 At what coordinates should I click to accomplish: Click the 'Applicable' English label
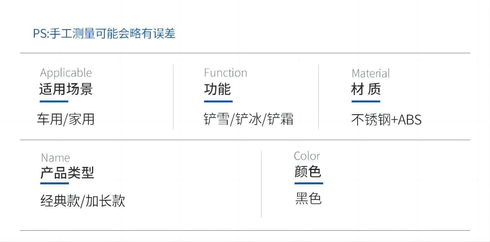pyautogui.click(x=66, y=73)
